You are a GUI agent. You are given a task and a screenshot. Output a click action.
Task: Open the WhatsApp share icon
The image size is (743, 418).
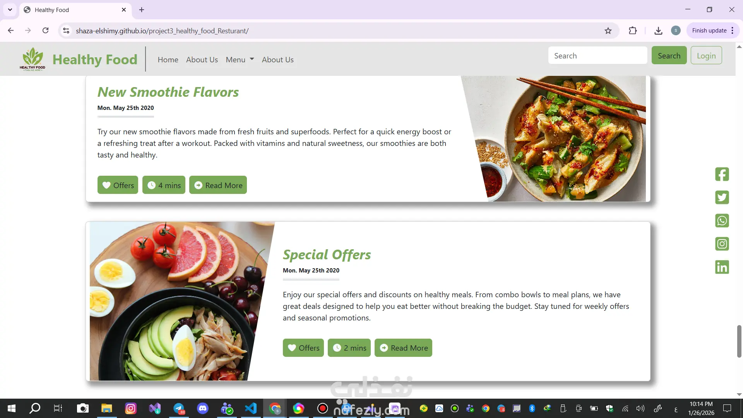[x=722, y=221]
